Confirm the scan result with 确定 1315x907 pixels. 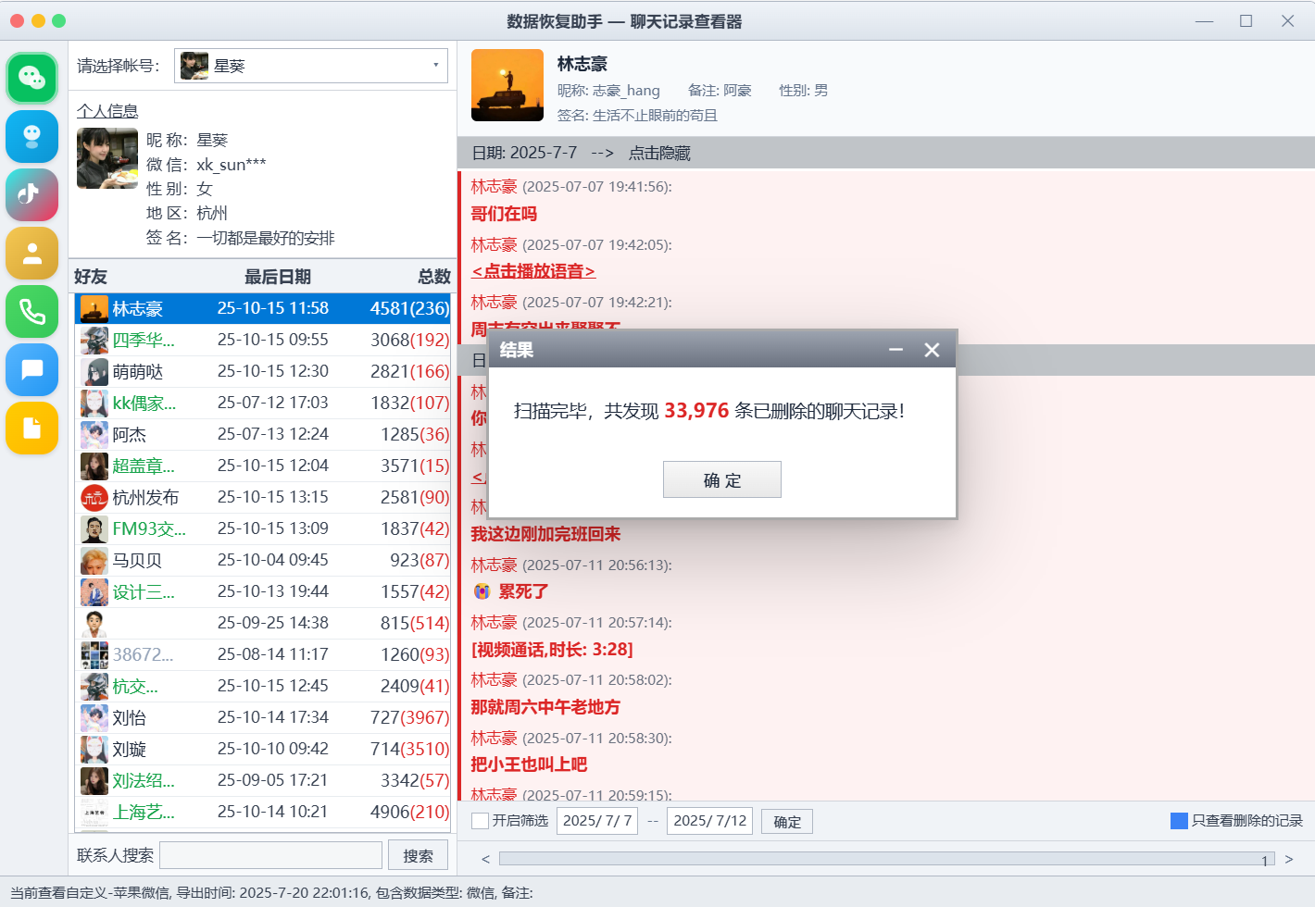point(721,479)
